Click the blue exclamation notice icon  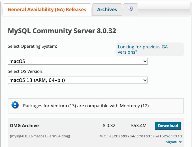(15, 105)
